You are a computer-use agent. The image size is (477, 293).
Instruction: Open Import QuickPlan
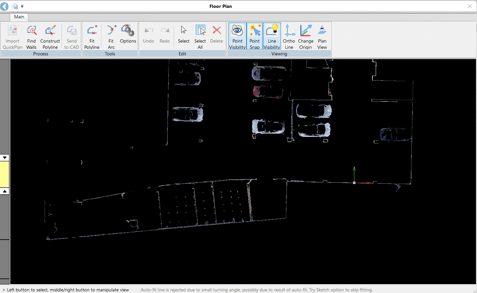click(12, 36)
